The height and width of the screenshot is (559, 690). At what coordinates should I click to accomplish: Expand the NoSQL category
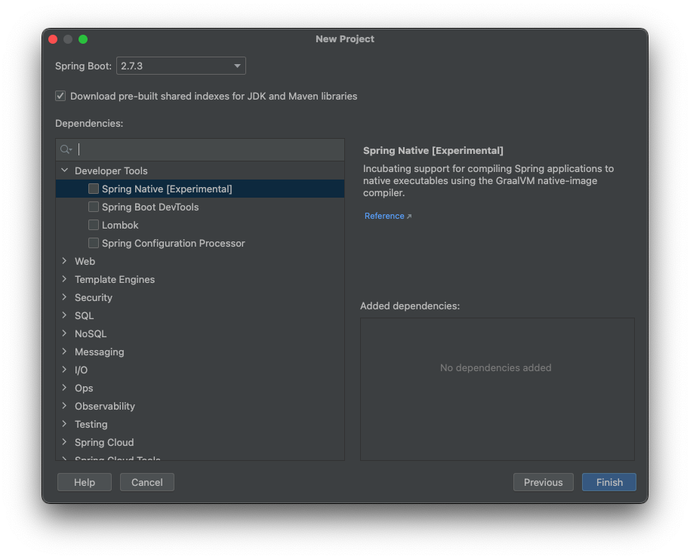click(x=65, y=333)
